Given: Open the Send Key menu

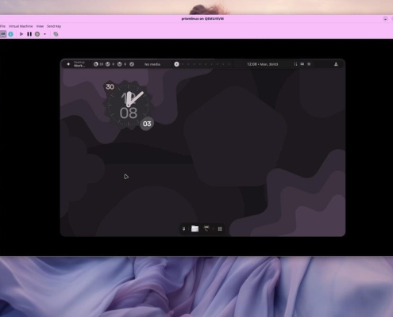Looking at the screenshot, I should pos(54,26).
